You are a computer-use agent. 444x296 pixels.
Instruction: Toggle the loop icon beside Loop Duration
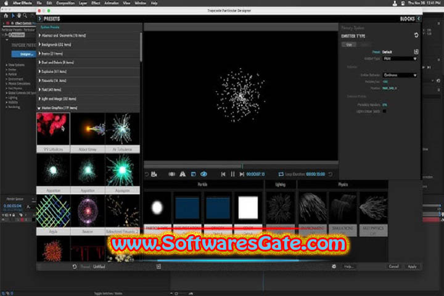click(281, 174)
